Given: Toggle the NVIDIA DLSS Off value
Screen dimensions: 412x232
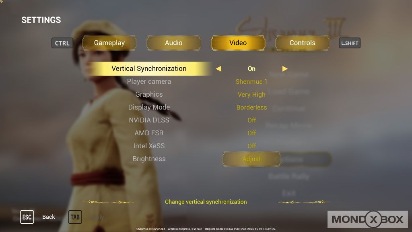Looking at the screenshot, I should (251, 120).
